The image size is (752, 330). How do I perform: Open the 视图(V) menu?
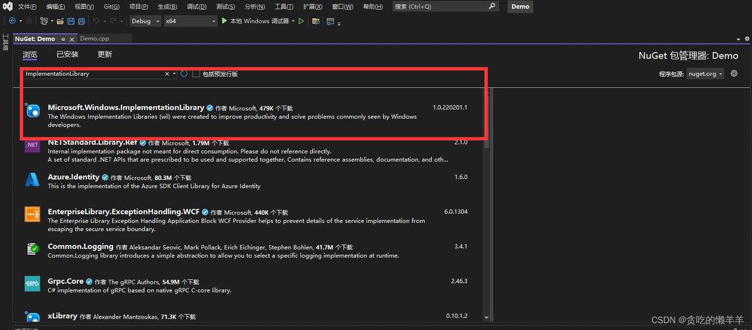click(85, 7)
